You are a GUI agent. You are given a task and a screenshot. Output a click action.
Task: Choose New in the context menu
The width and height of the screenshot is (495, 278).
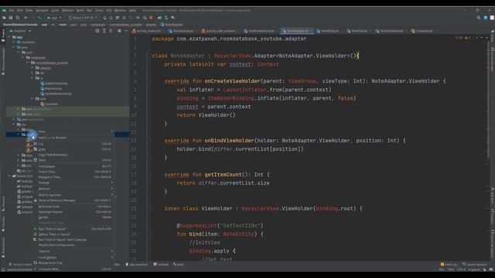74,131
